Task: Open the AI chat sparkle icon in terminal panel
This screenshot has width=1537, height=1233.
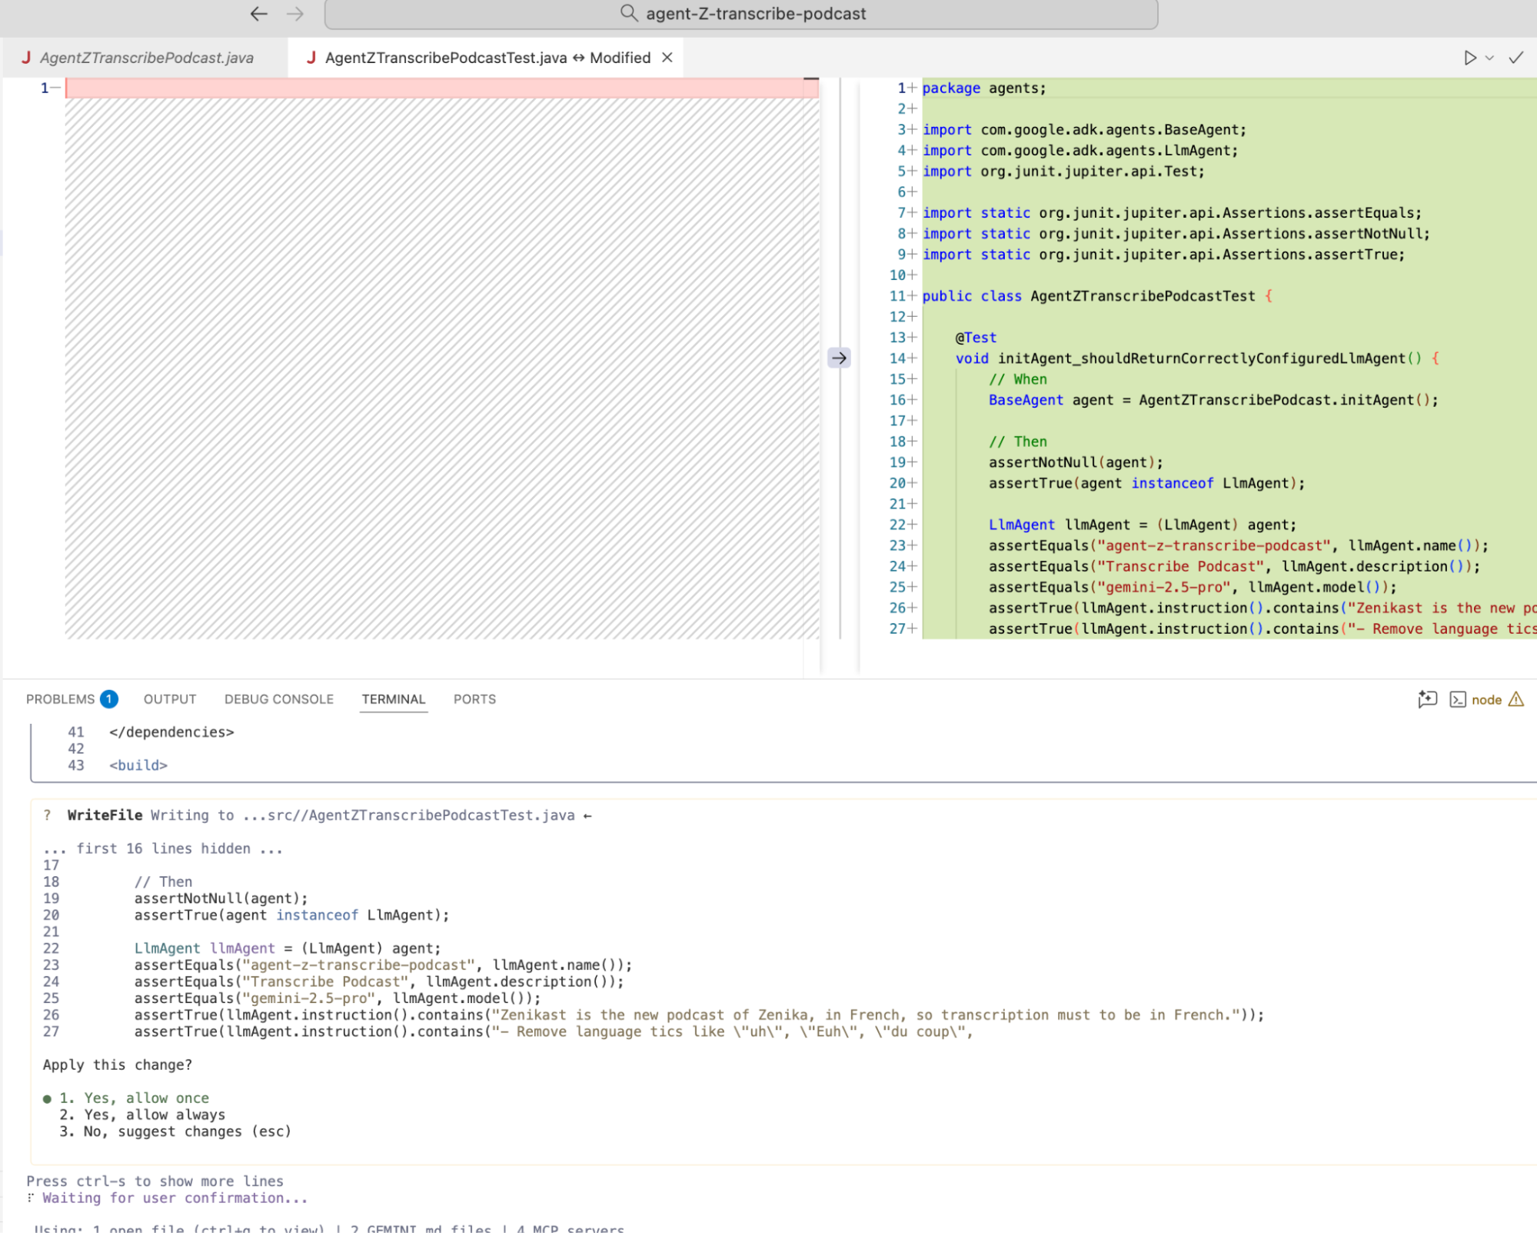Action: point(1427,699)
